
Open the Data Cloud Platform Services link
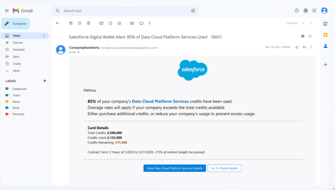pos(160,101)
